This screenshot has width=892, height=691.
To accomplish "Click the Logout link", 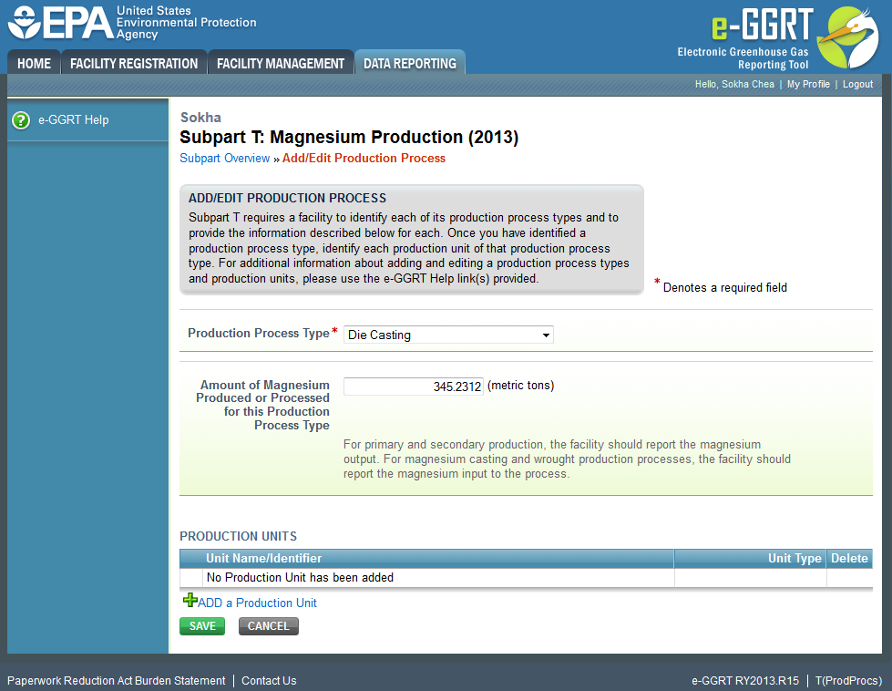I will tap(857, 84).
